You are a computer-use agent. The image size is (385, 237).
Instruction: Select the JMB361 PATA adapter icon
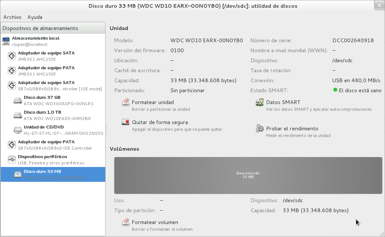point(12,71)
